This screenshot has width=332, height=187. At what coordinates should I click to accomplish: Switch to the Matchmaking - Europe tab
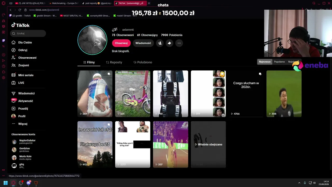[x=64, y=3]
